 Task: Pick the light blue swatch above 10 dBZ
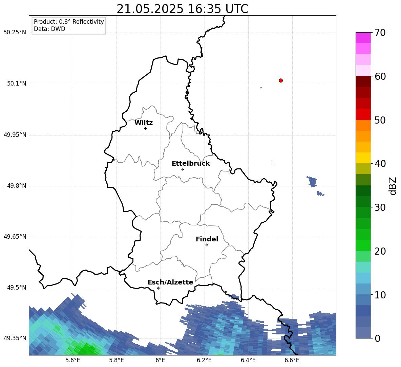click(x=363, y=289)
